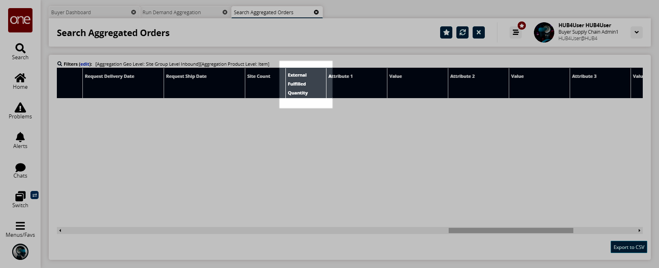This screenshot has width=659, height=268.
Task: Click the horizontal scrollbar thumb
Action: (x=511, y=230)
